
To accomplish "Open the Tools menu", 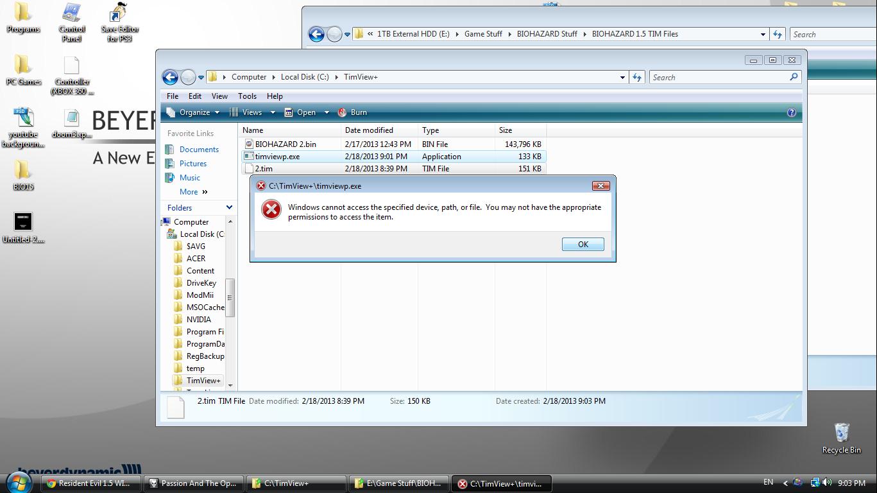I will (247, 96).
